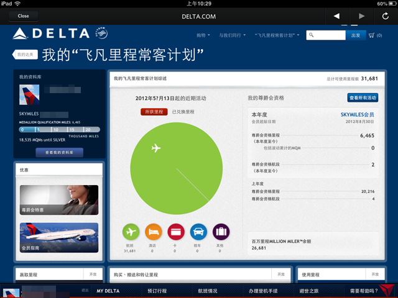Click '18,535 MQMs until SILVER' text
398x298 pixels.
[x=42, y=140]
